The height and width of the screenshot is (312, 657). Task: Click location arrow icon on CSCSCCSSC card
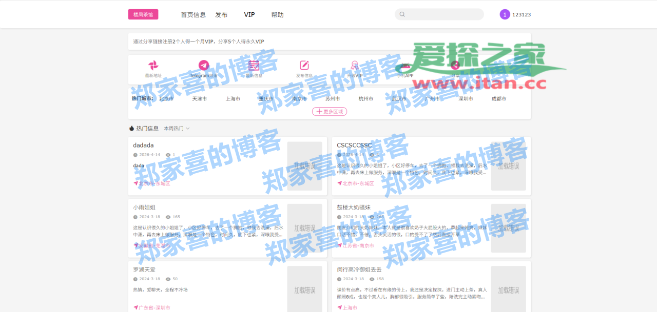[x=340, y=183]
